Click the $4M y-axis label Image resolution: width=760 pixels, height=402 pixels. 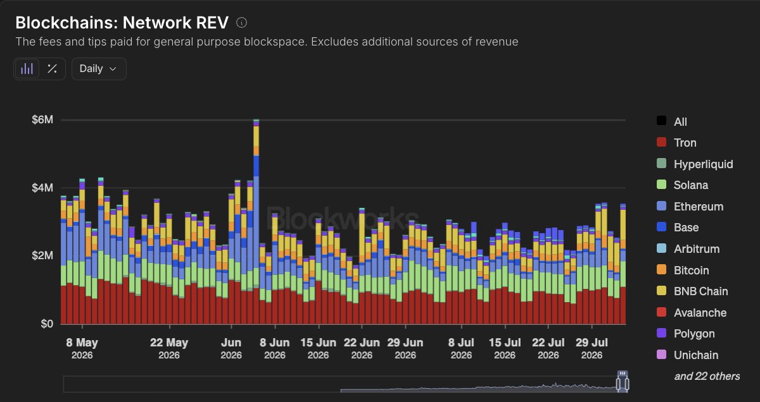(42, 188)
